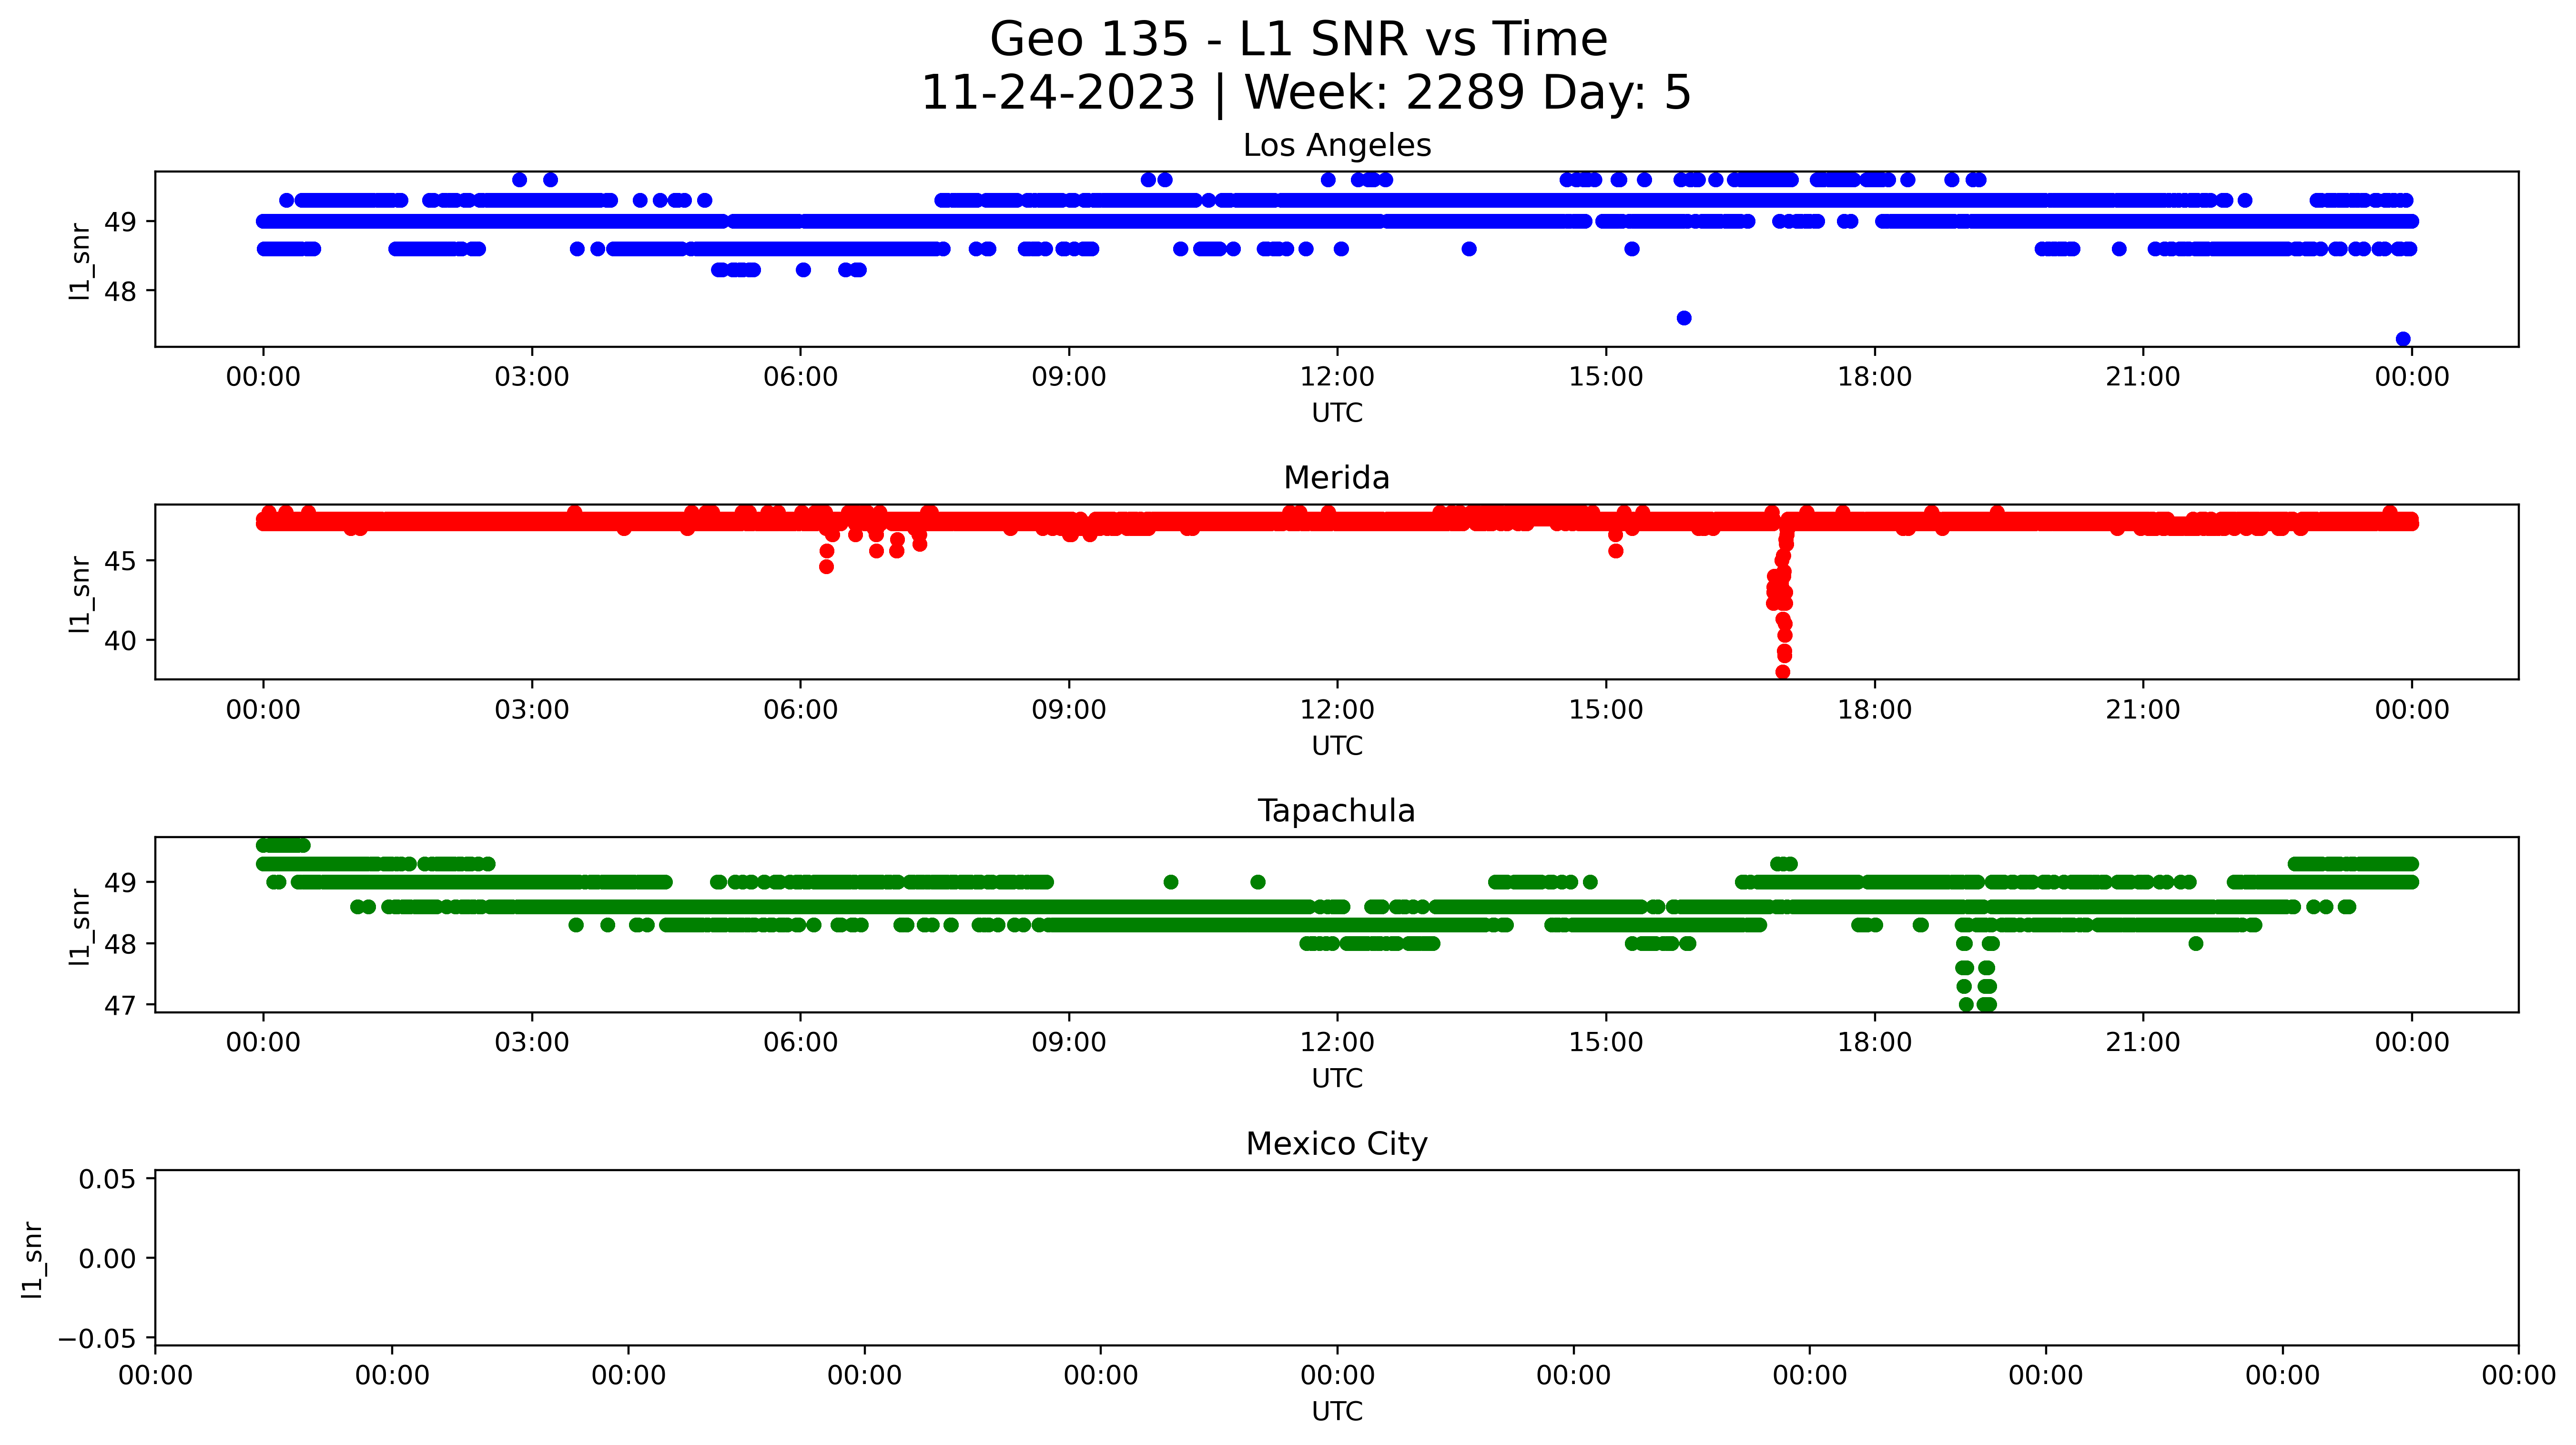Click the '06:00' tick label under Merida plot
The width and height of the screenshot is (2576, 1445).
(800, 710)
